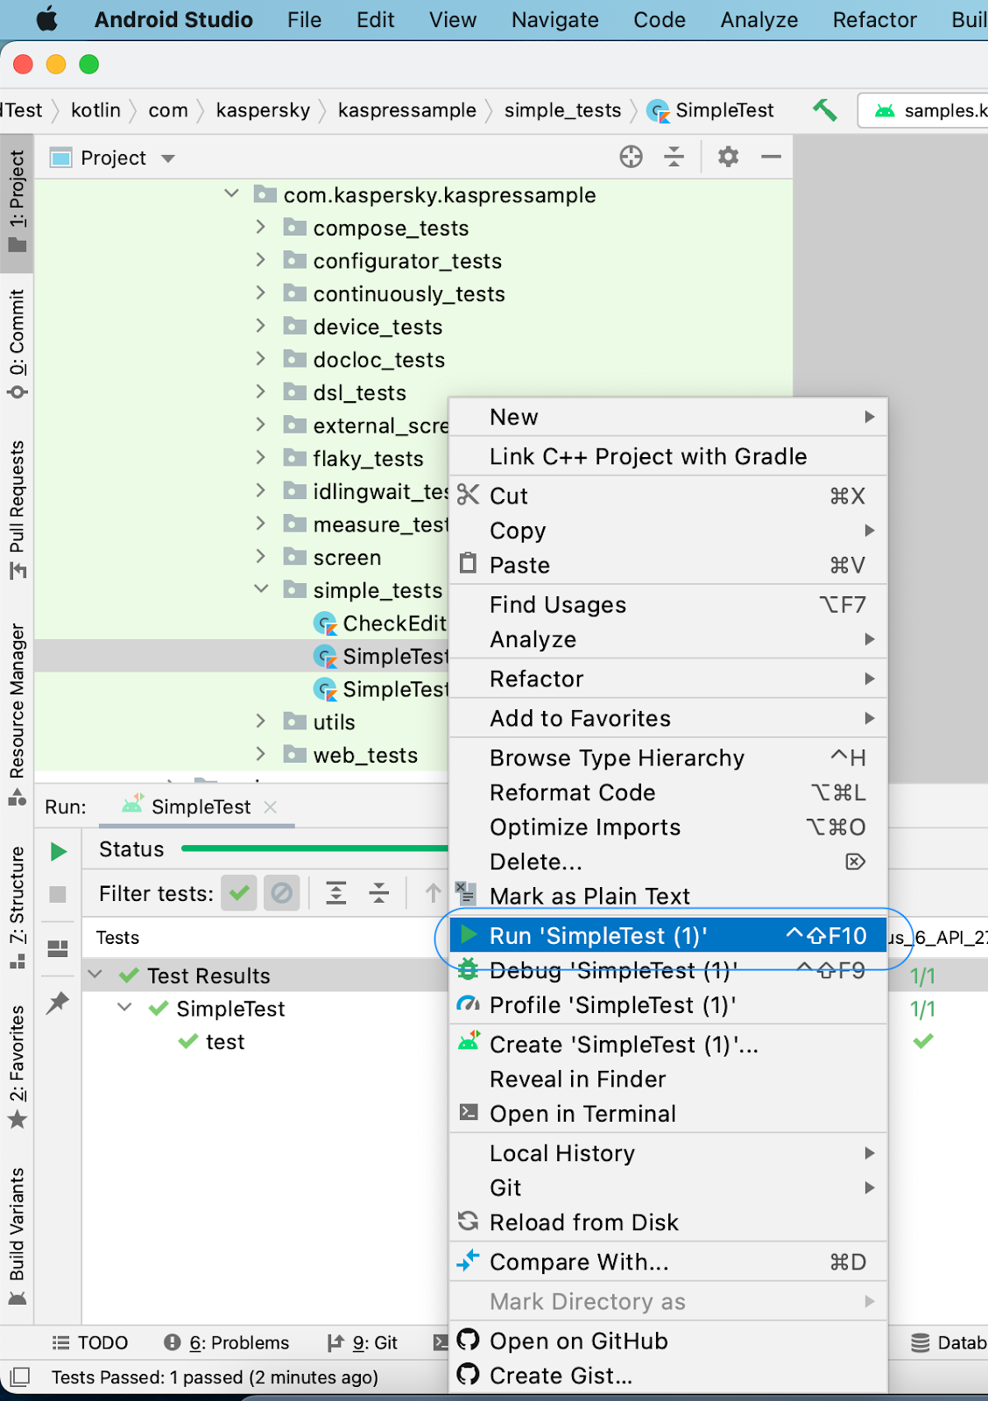The image size is (988, 1401).
Task: Select Find Usages menu entry
Action: tap(668, 605)
